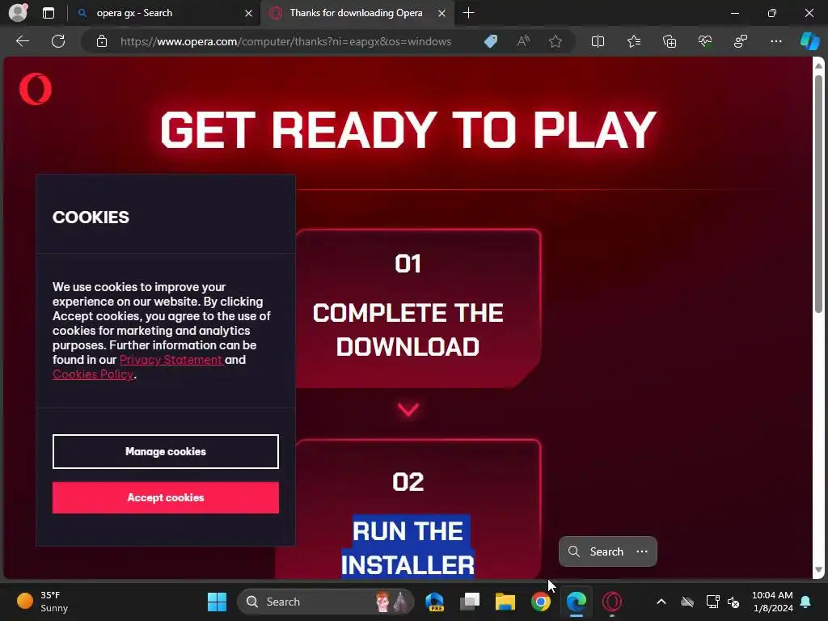828x621 pixels.
Task: Open the Copilot PRE taskbar icon
Action: pyautogui.click(x=434, y=602)
